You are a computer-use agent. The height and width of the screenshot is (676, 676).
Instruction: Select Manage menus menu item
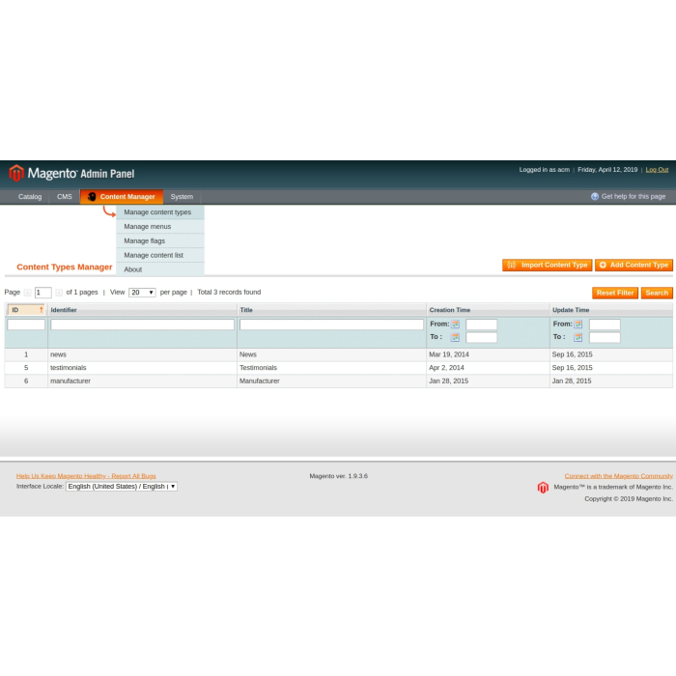(x=160, y=226)
